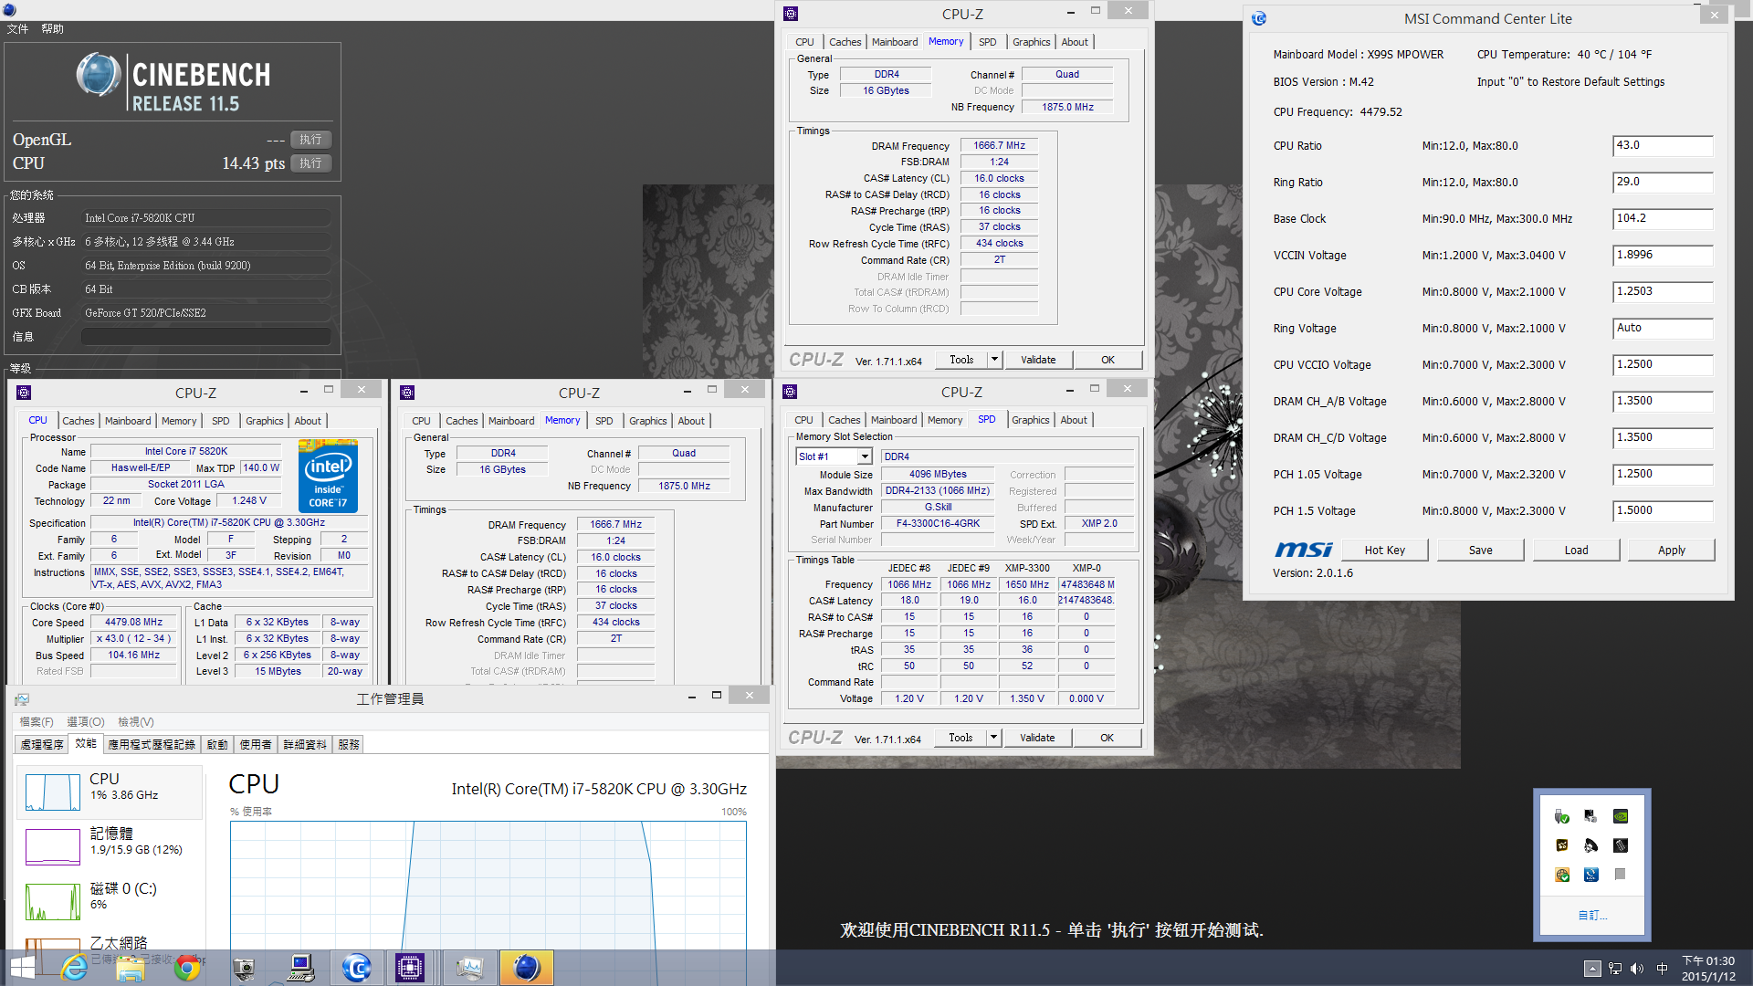Open SPD tab in middle CPU-Z Memory window
This screenshot has width=1753, height=986.
(604, 421)
